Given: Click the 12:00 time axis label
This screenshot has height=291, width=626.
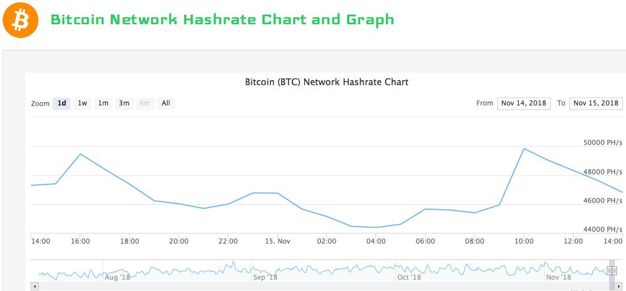Looking at the screenshot, I should (573, 241).
